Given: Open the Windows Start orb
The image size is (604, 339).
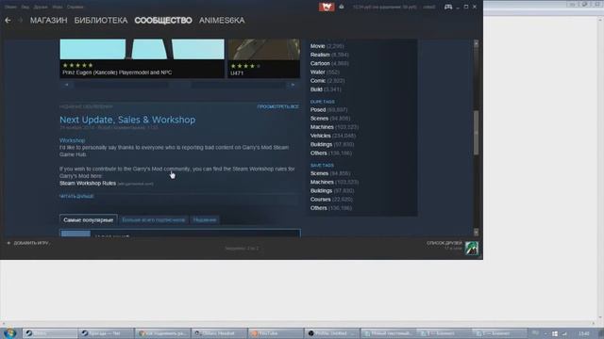Looking at the screenshot, I should (x=9, y=333).
